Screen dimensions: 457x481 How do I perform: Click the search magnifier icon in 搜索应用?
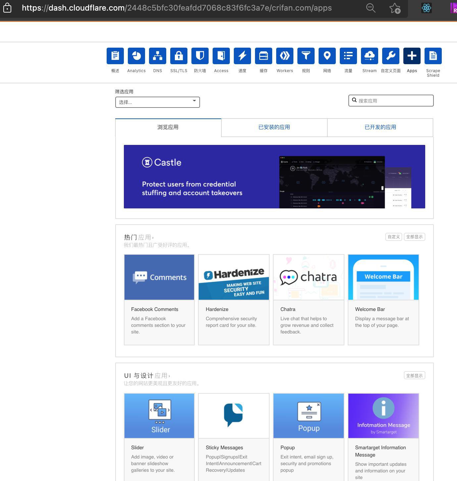[x=354, y=100]
